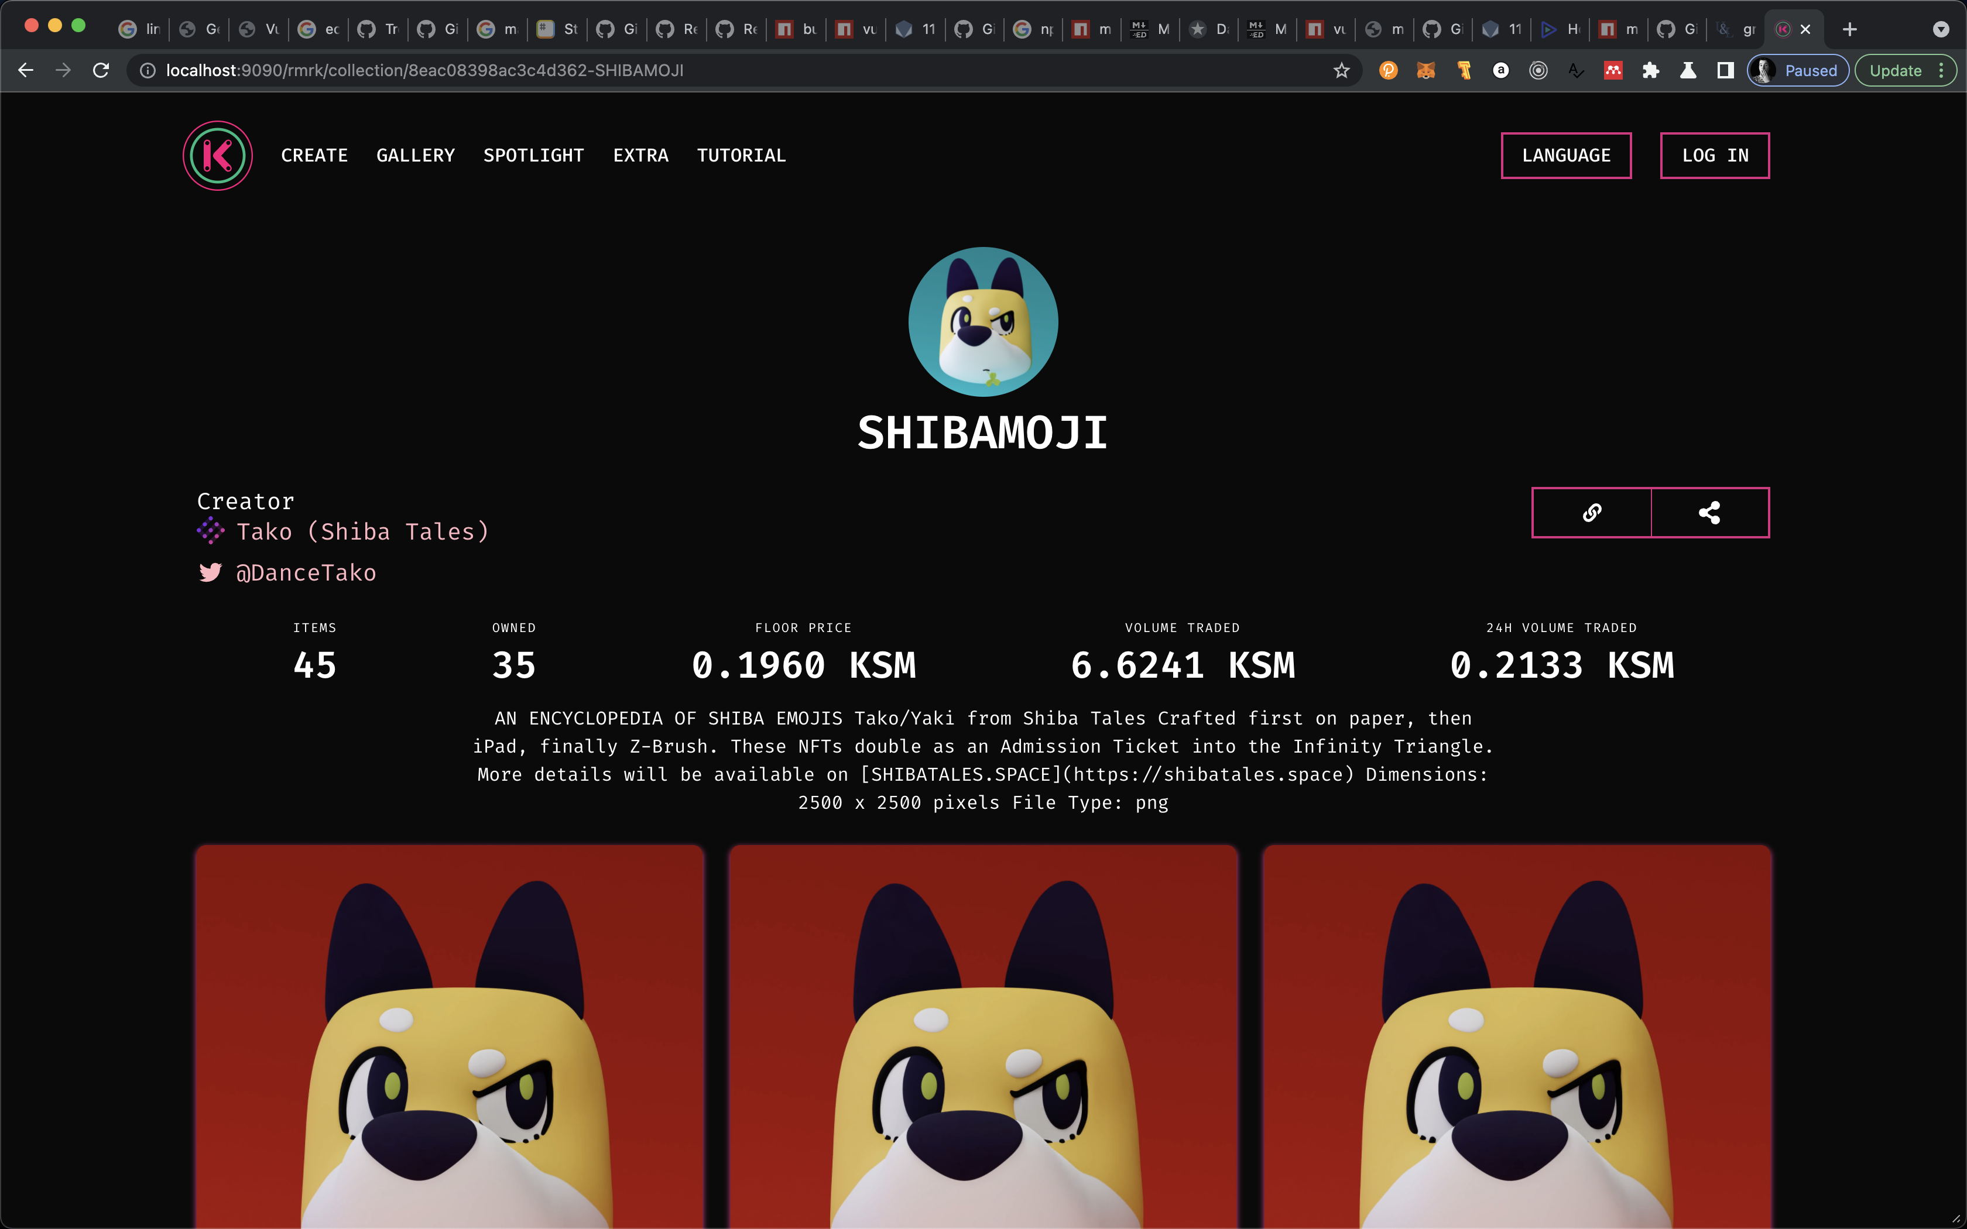Screen dimensions: 1967x1229
Task: Open the white circle 'a' extension
Action: click(x=1500, y=71)
